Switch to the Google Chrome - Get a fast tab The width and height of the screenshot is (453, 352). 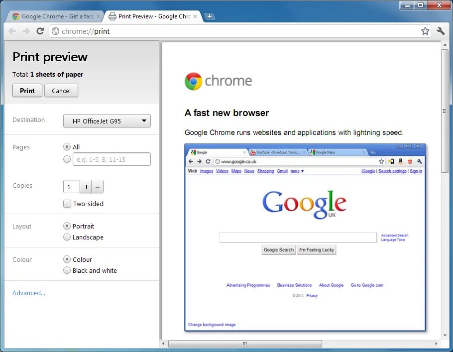point(55,16)
